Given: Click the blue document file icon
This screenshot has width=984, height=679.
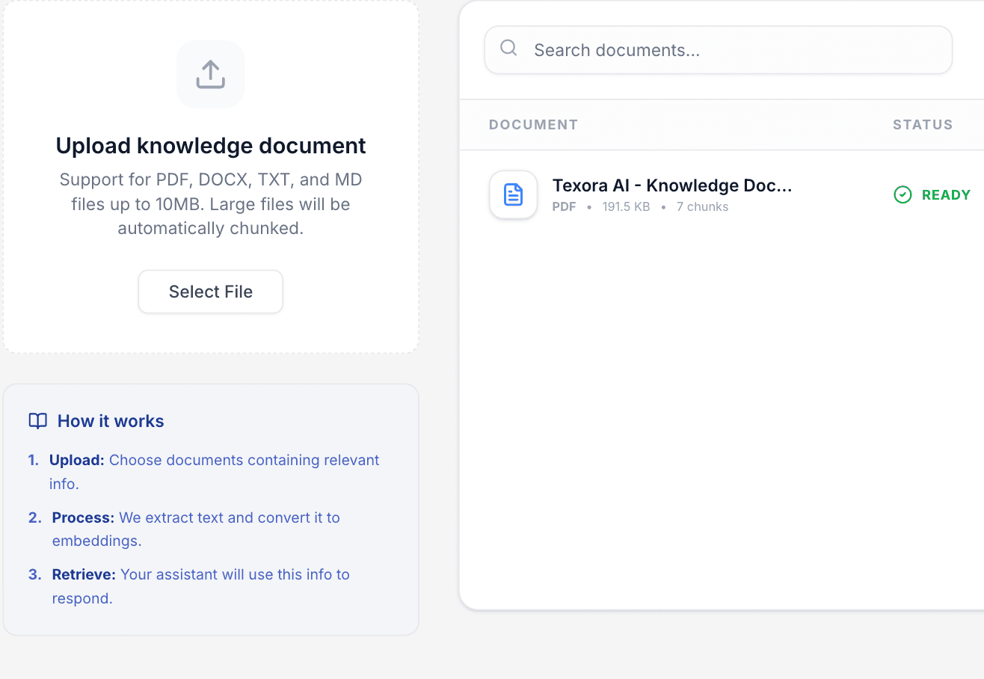Looking at the screenshot, I should click(513, 194).
